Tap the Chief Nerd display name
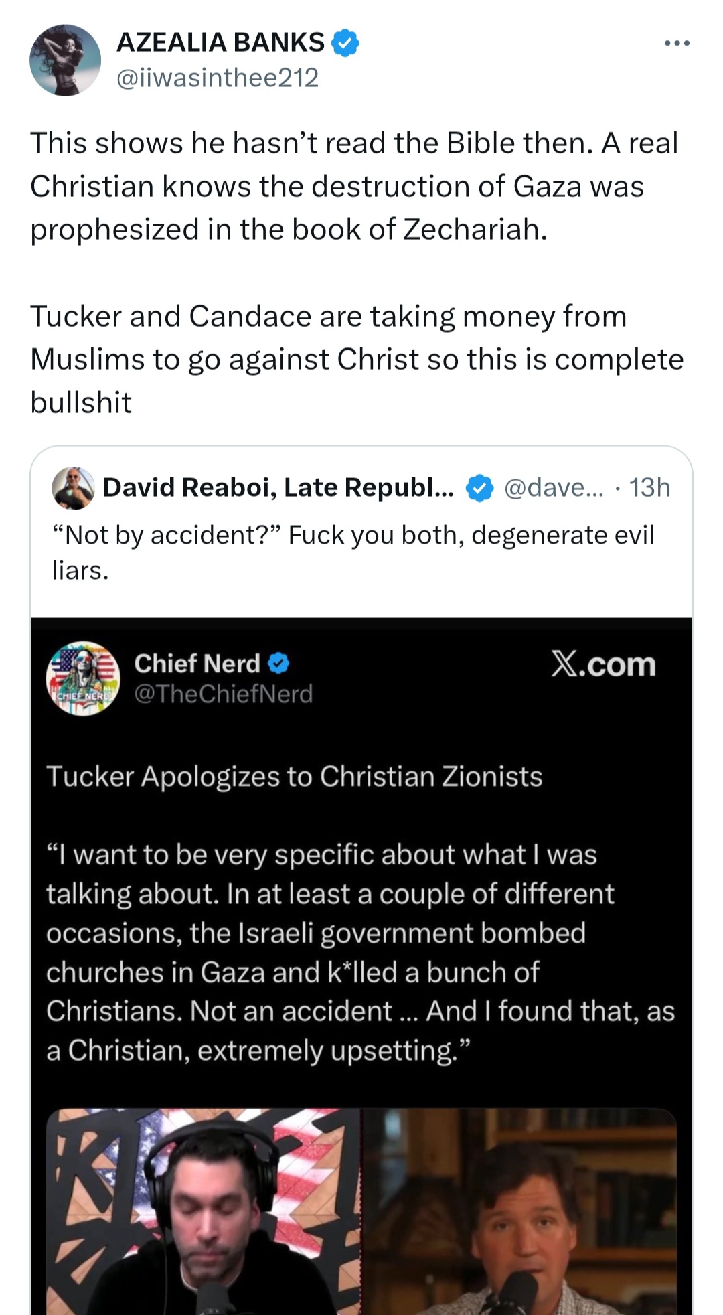 197,664
